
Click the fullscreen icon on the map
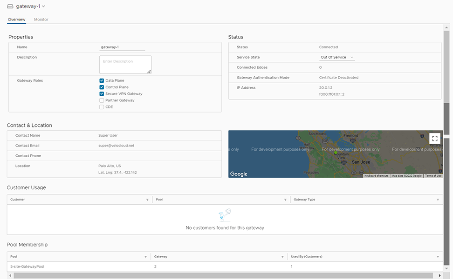click(x=434, y=138)
